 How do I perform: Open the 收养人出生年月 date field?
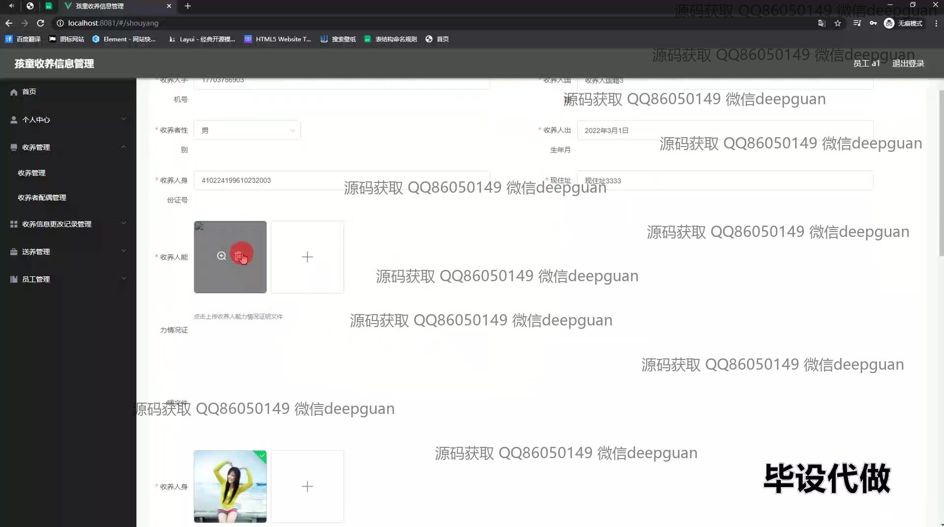(x=725, y=130)
